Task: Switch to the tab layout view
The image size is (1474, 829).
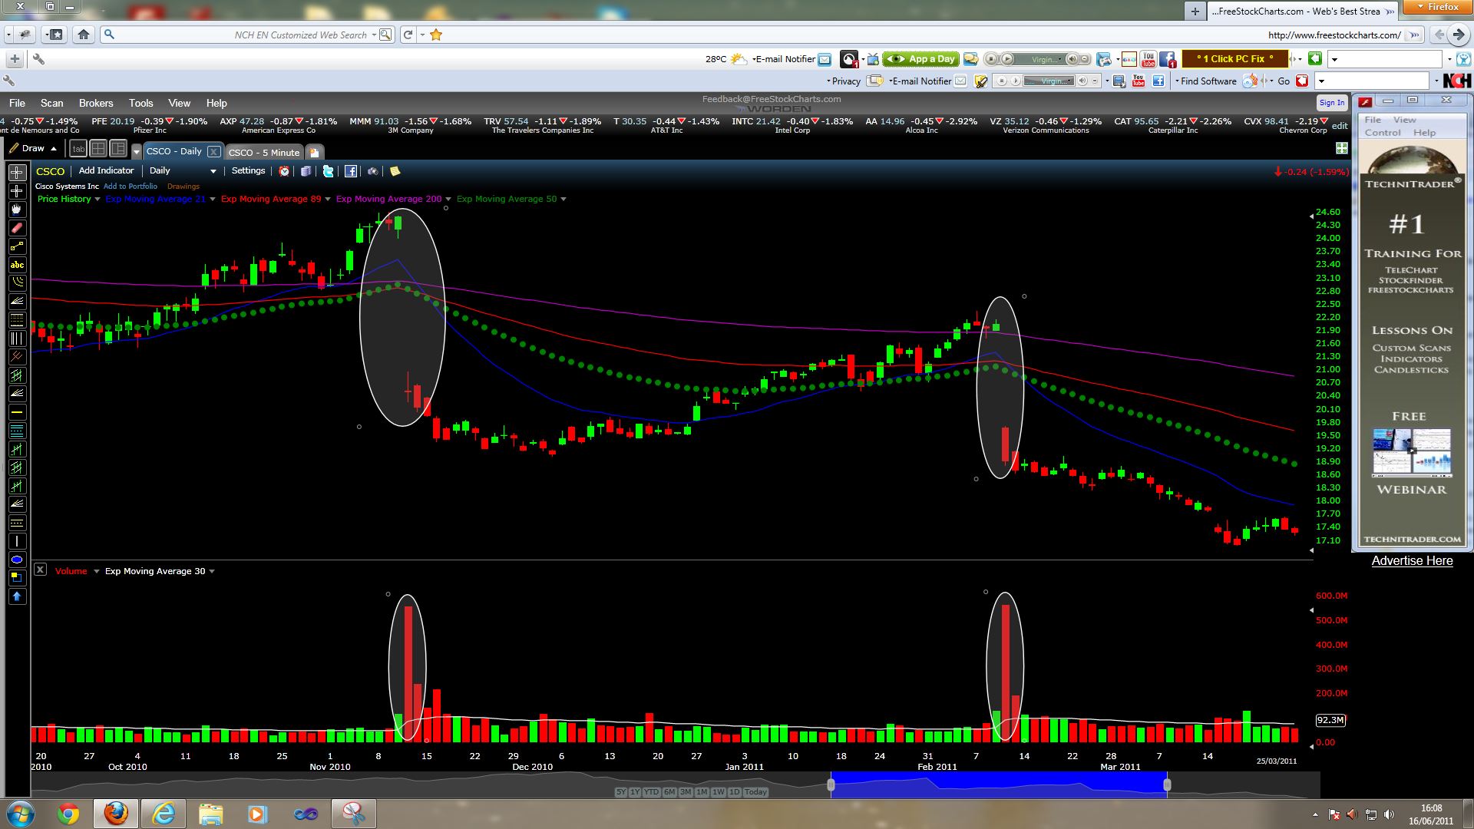Action: tap(78, 149)
